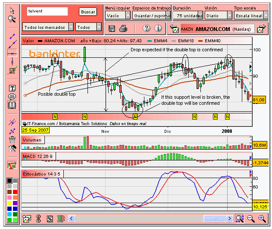Go to previous security with left arrow chart icon
272x229 pixels.
click(174, 28)
